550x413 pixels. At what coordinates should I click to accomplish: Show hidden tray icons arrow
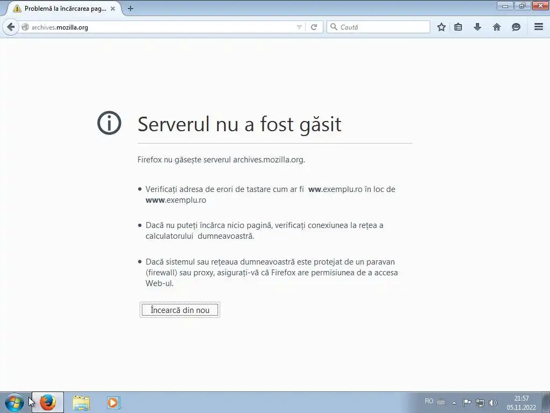454,403
